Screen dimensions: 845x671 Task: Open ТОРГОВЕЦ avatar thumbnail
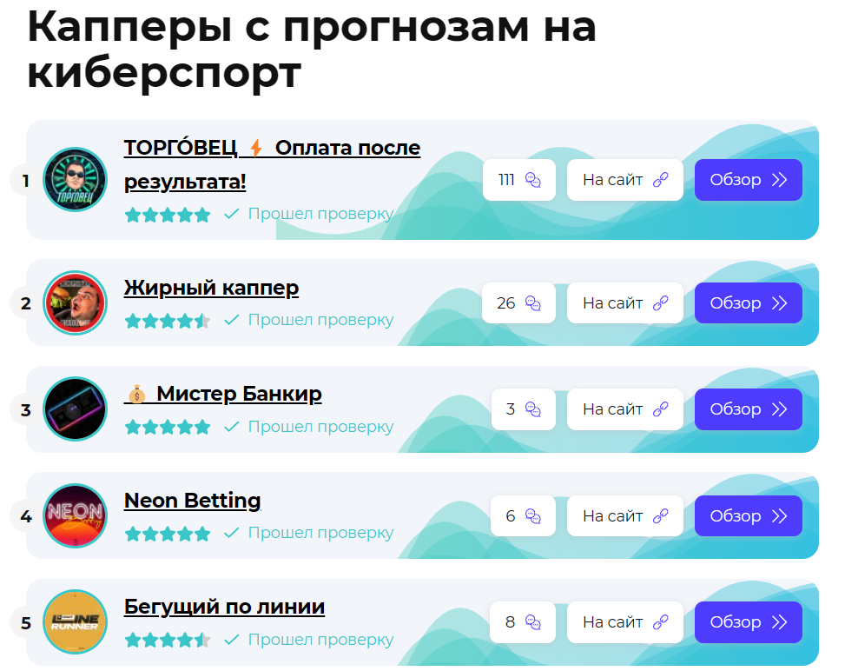pos(75,180)
